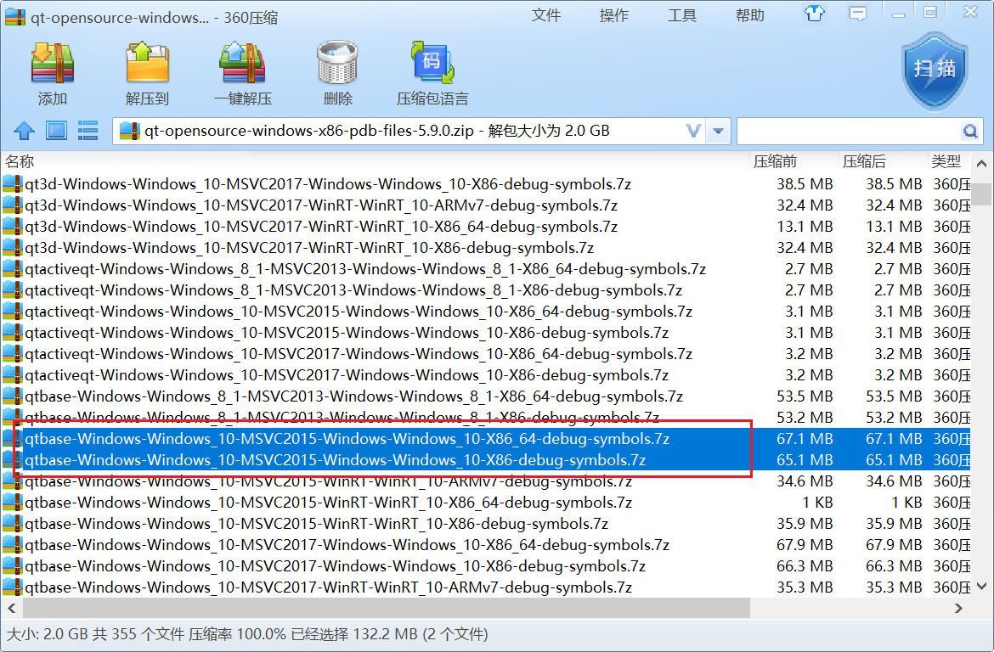The width and height of the screenshot is (994, 652).
Task: Select qtactiveqt MSVC2015 X86_64-debug-symbols.7z file
Action: point(486,312)
